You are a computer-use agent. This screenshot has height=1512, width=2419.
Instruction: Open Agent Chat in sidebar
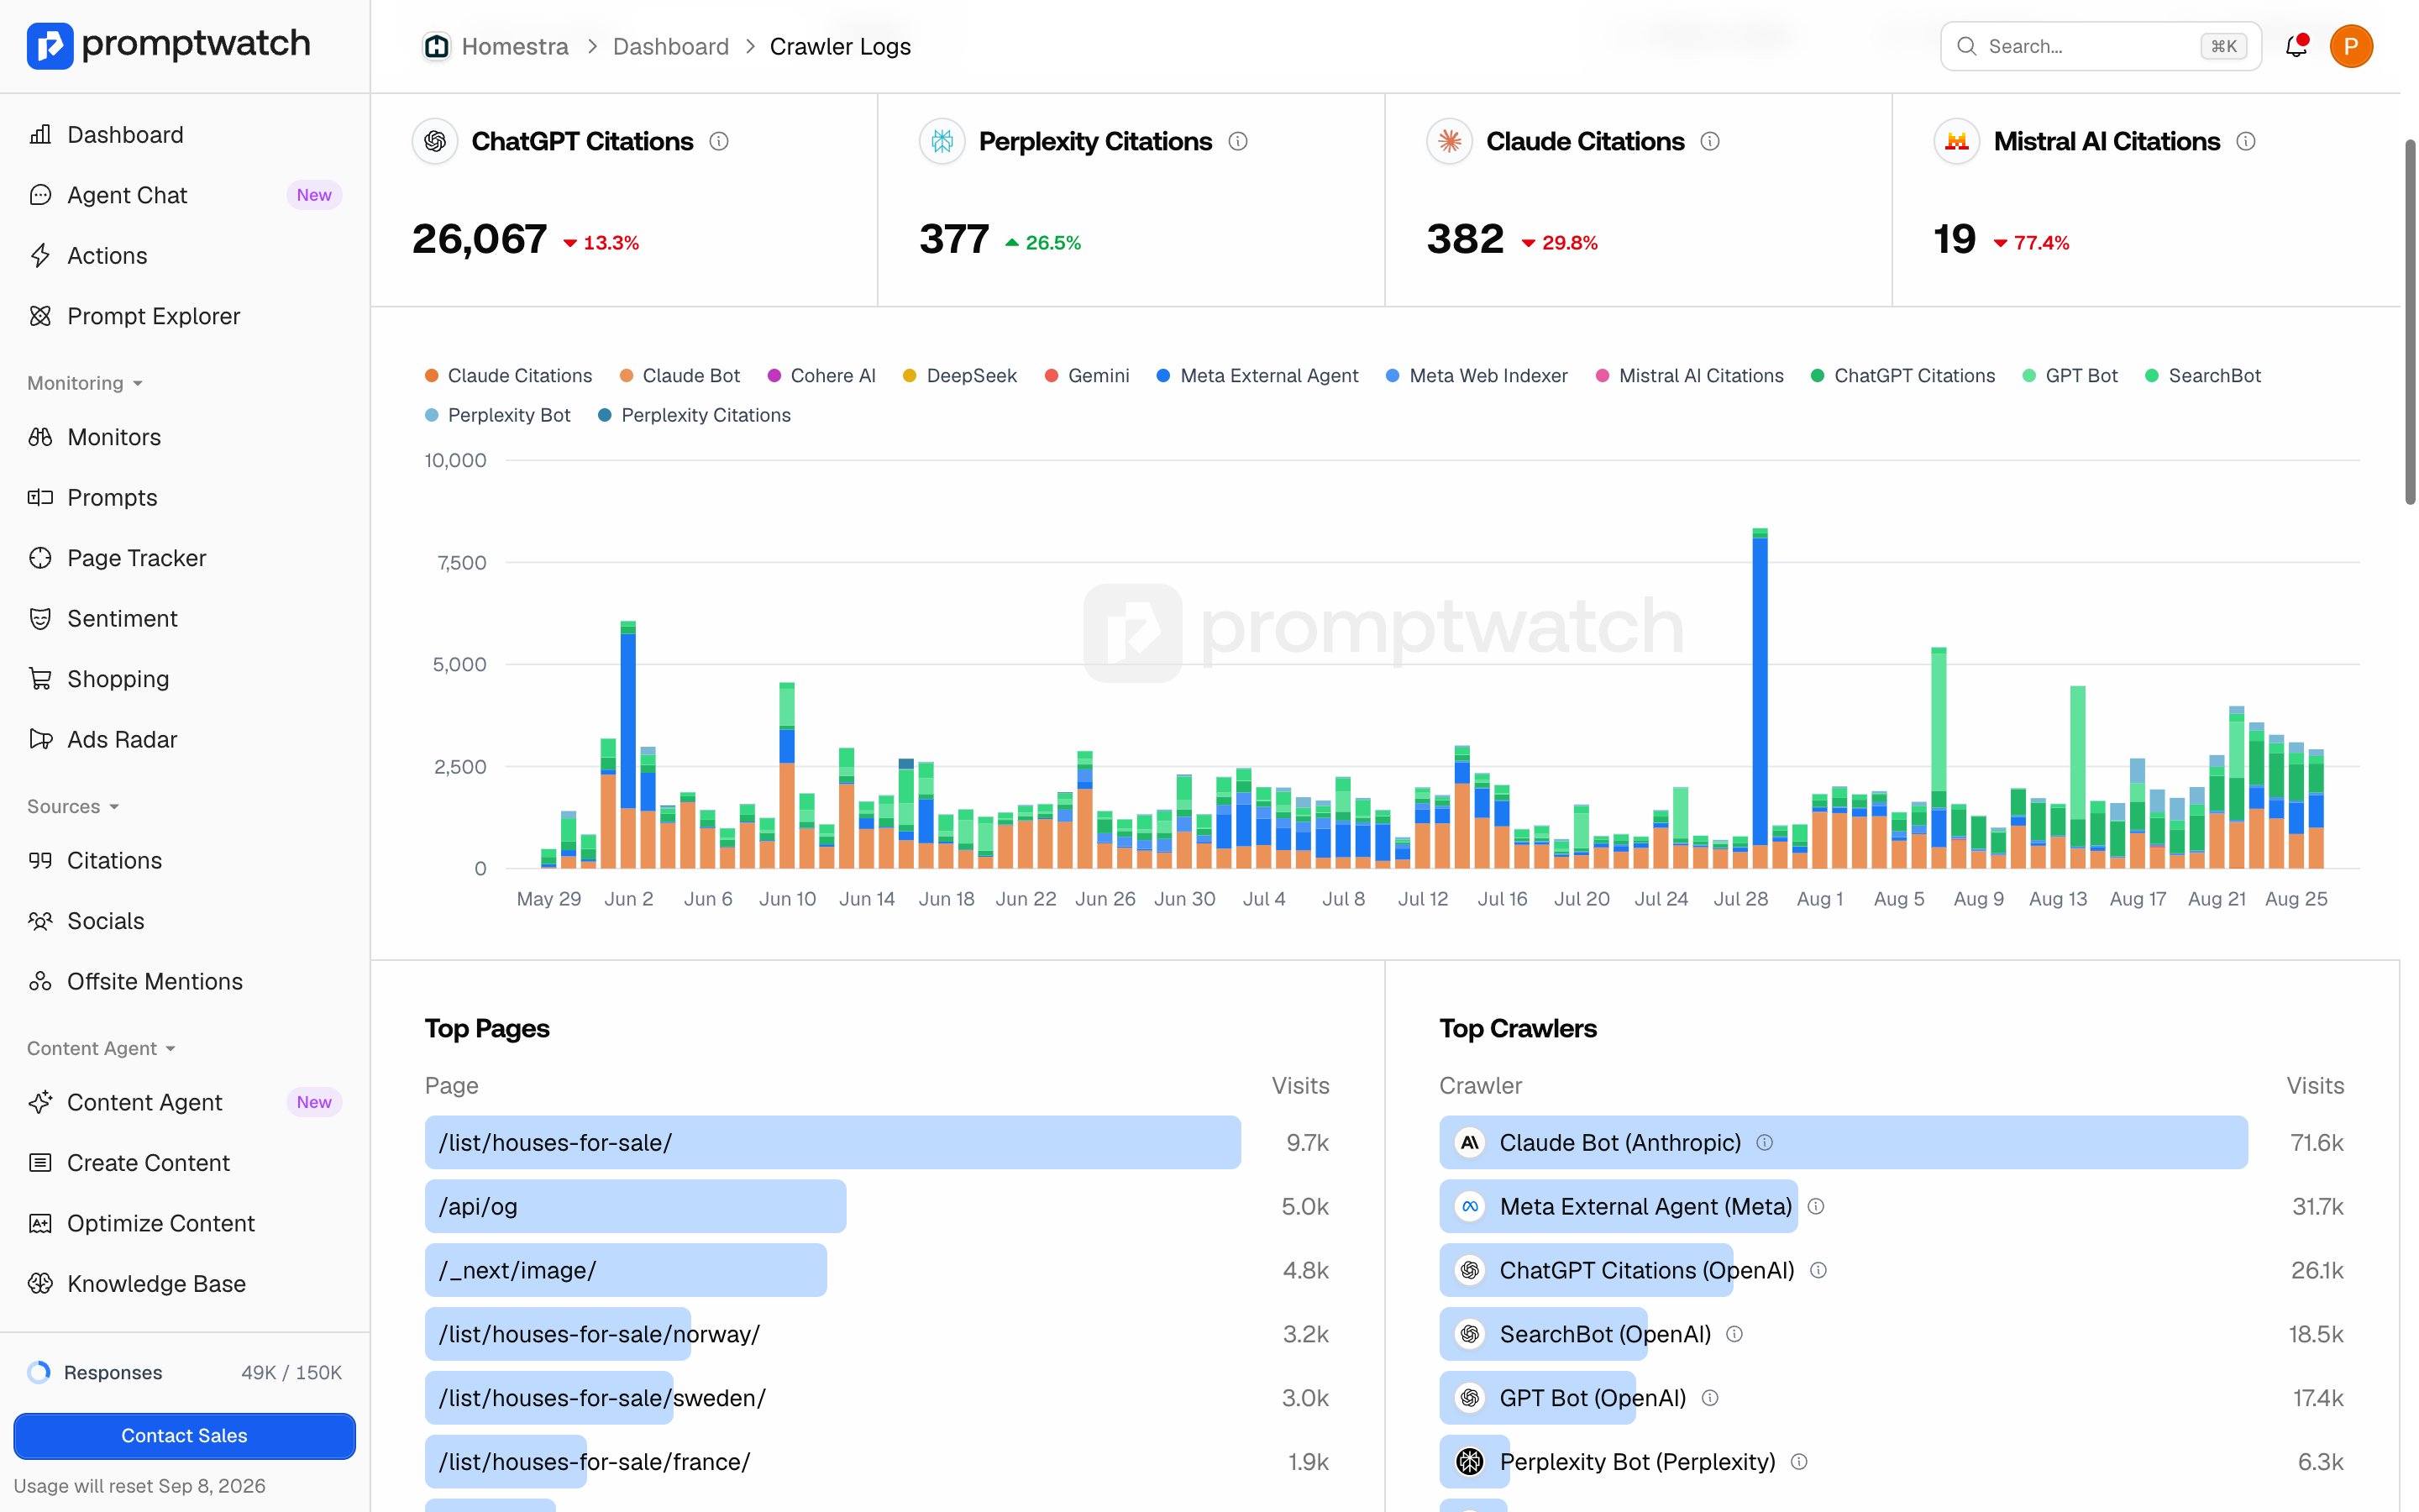185,195
